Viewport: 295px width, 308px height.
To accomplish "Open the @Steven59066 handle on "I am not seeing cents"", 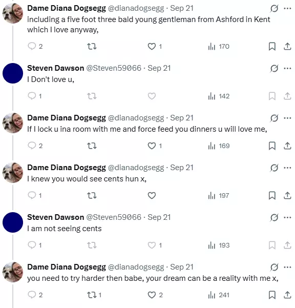I will 114,217.
